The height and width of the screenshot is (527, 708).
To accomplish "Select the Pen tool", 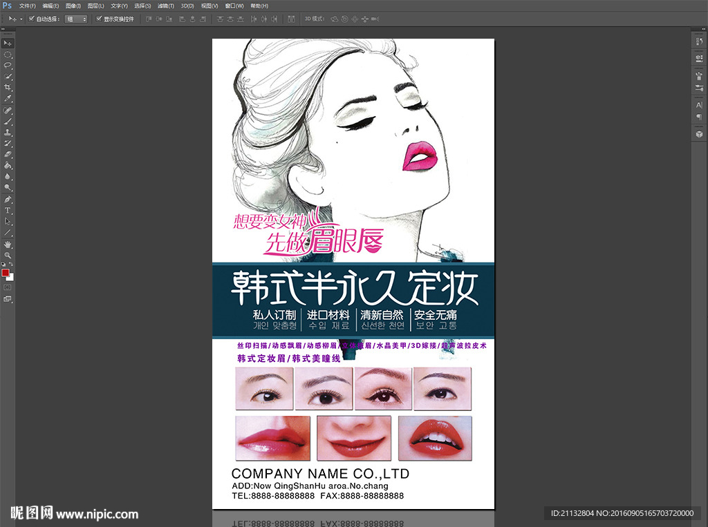I will tap(8, 200).
